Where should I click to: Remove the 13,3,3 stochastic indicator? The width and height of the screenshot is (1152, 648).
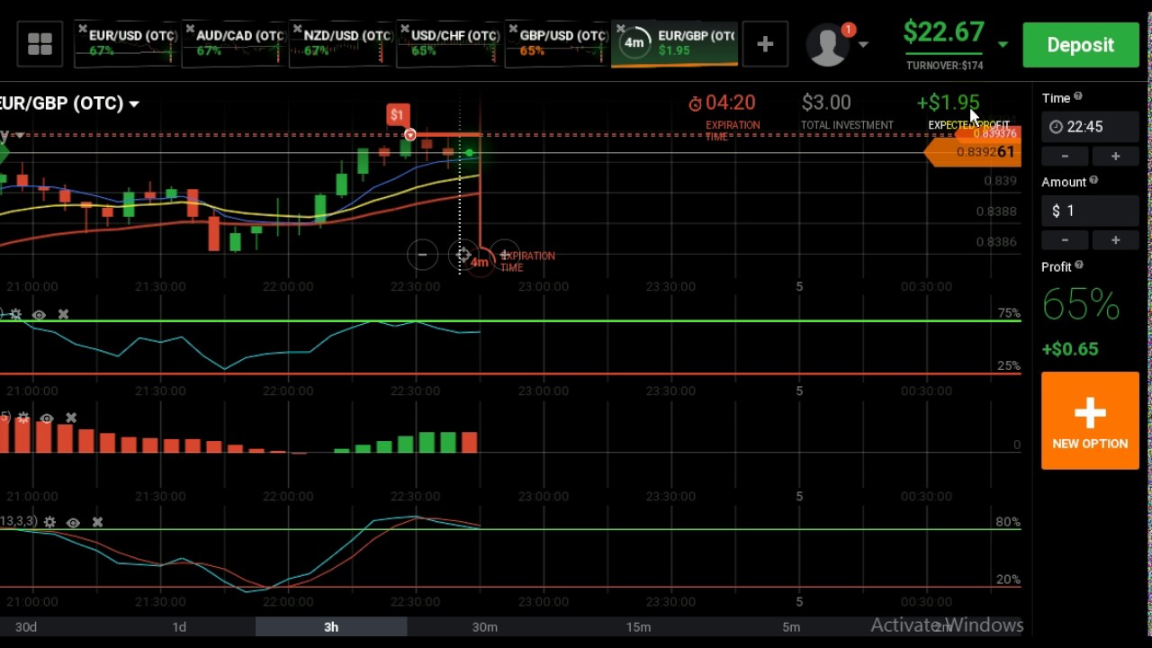(x=97, y=522)
